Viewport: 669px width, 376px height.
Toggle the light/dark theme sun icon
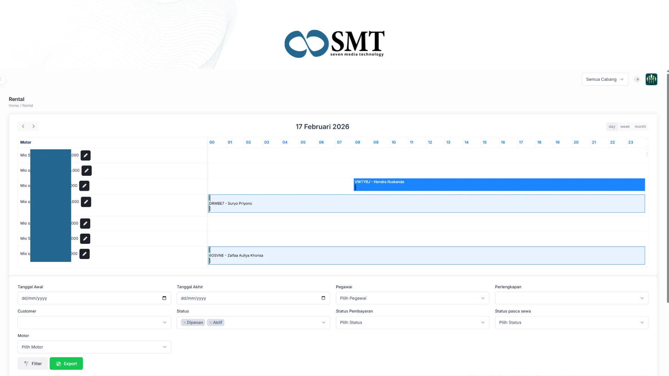tap(637, 79)
